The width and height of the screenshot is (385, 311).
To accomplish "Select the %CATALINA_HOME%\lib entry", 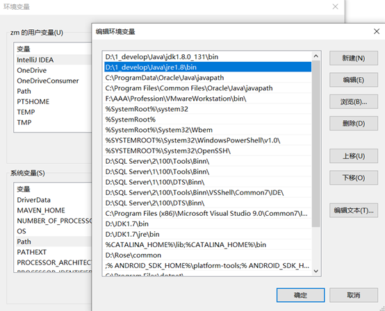I will coord(208,245).
